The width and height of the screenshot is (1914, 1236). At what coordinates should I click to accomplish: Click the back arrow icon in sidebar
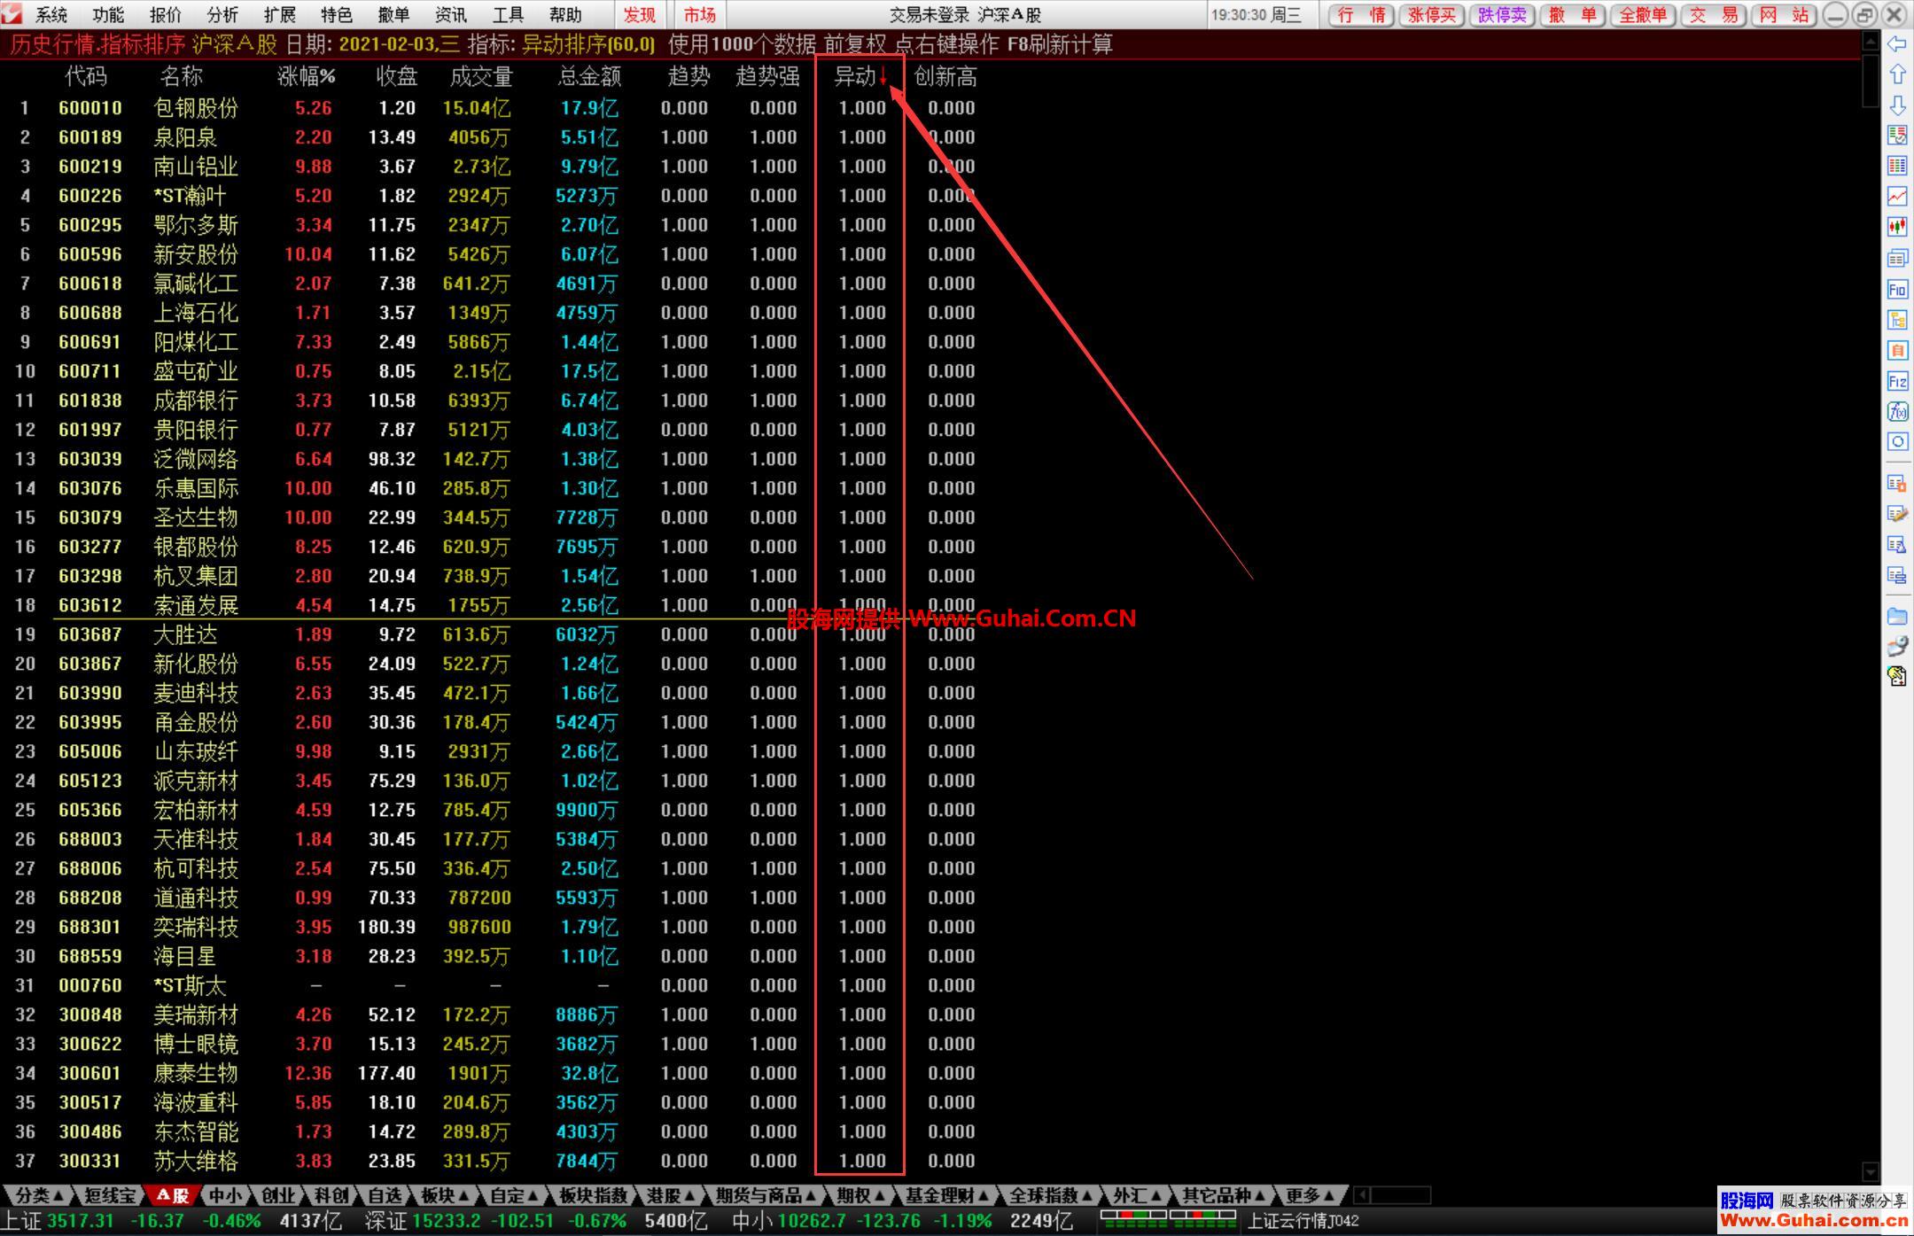point(1897,43)
